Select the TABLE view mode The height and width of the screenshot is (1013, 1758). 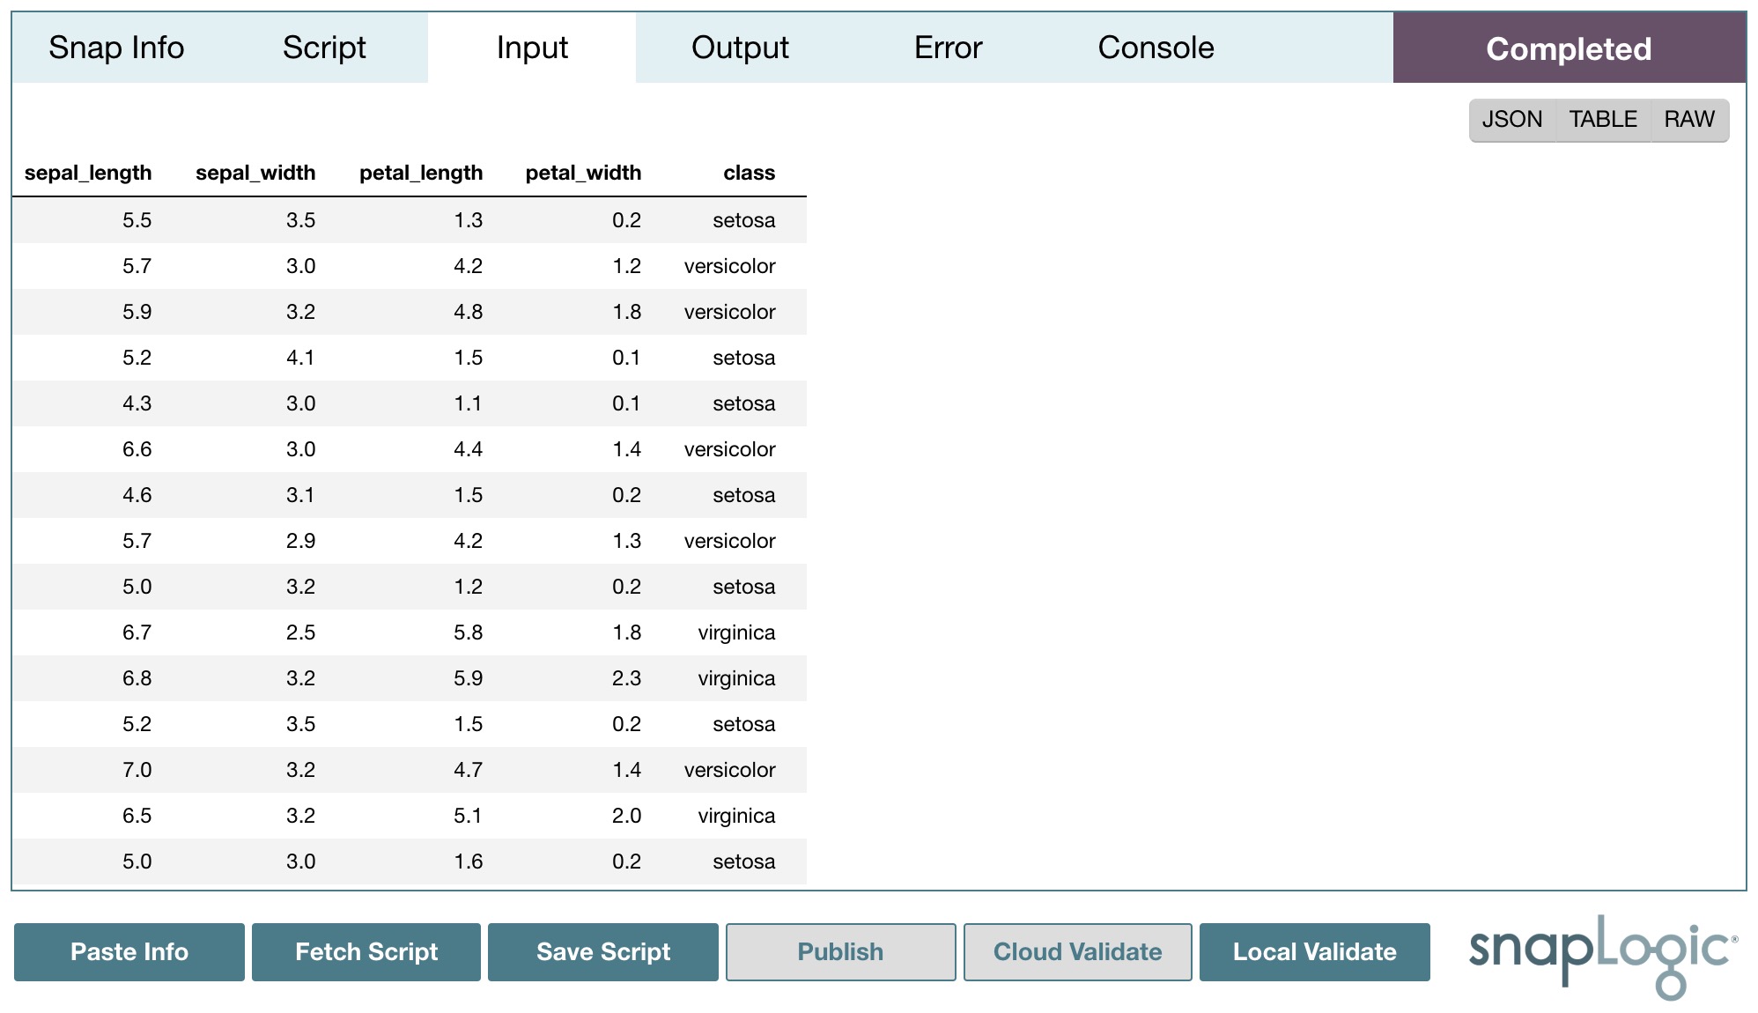click(x=1603, y=119)
